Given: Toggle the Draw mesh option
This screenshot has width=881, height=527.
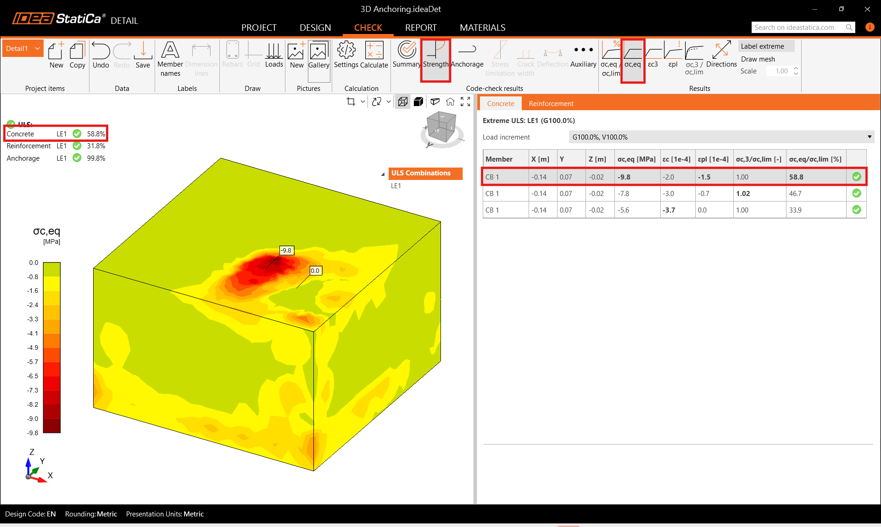Looking at the screenshot, I should point(758,59).
